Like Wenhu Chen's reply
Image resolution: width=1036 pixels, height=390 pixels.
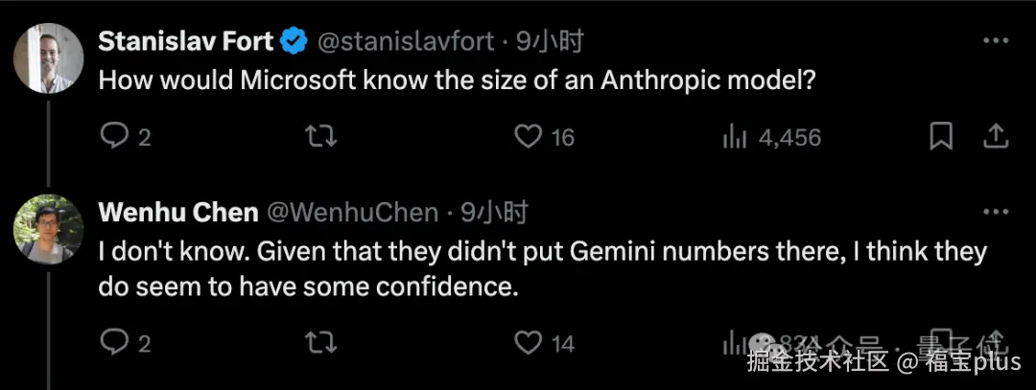point(529,342)
